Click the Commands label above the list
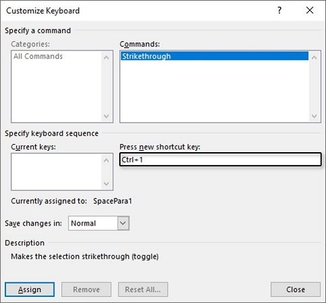This screenshot has height=303, width=326. [139, 44]
